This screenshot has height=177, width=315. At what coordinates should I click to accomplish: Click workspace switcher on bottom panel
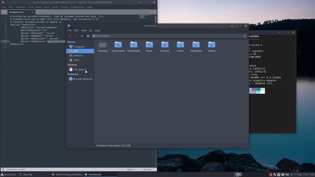tap(238, 175)
